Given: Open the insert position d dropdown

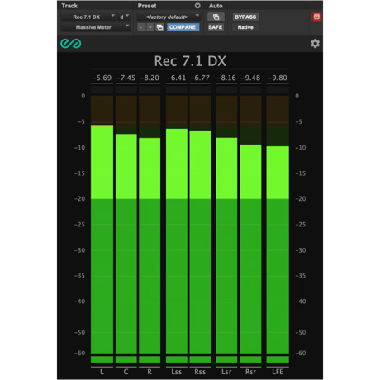Looking at the screenshot, I should point(124,17).
